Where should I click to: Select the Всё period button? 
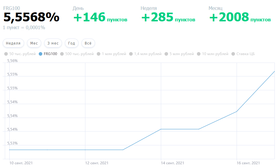(x=88, y=43)
